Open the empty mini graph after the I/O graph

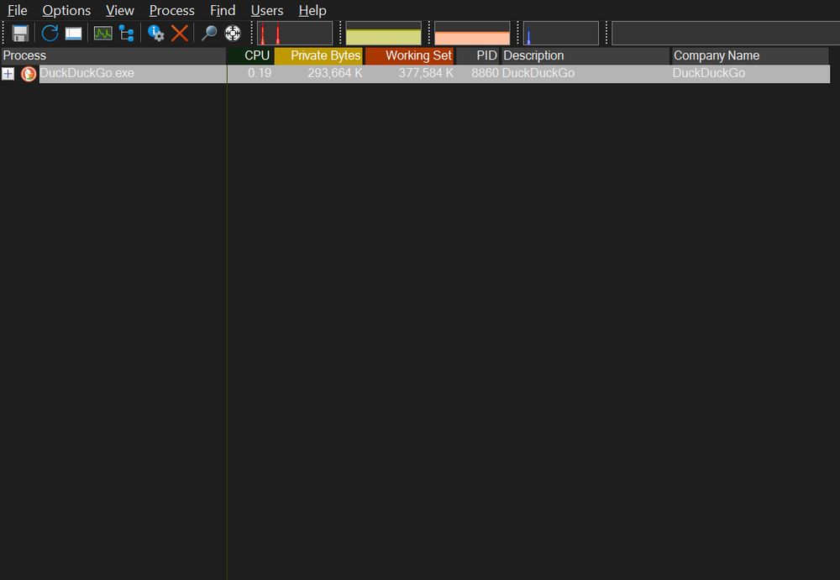pyautogui.click(x=726, y=34)
